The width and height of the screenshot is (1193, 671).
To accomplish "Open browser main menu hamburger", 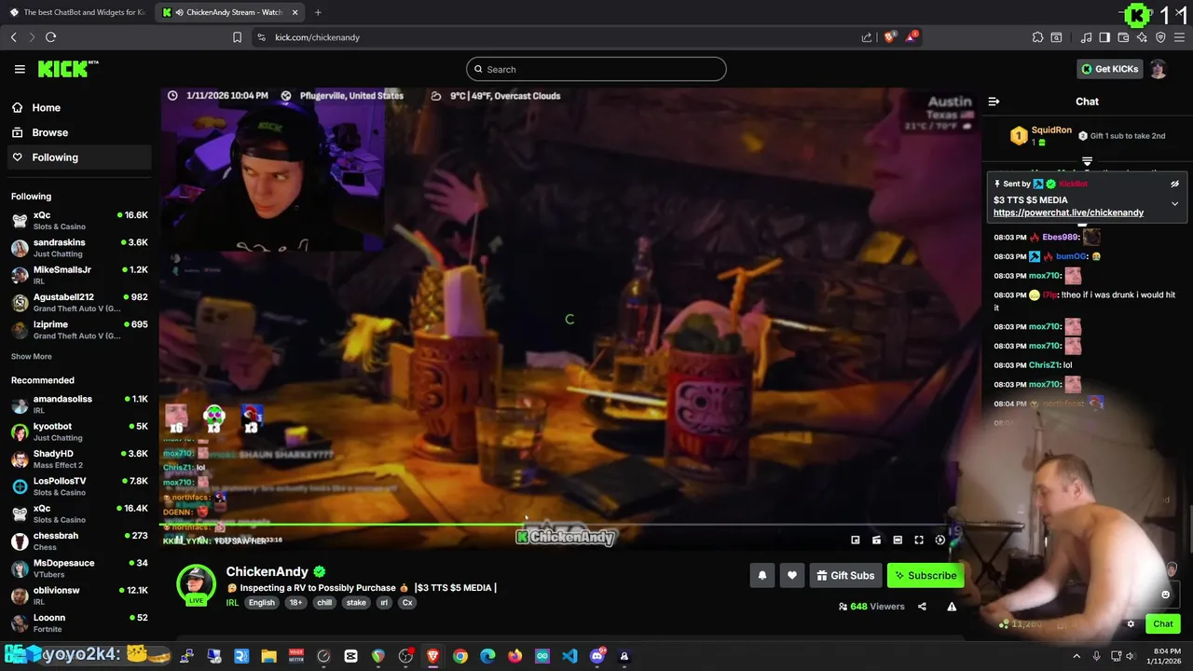I will click(1179, 37).
